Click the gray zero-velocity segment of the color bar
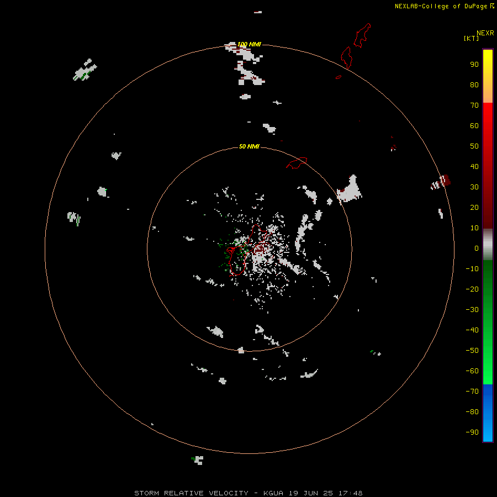Screen dimensions: 497x497 (x=488, y=244)
